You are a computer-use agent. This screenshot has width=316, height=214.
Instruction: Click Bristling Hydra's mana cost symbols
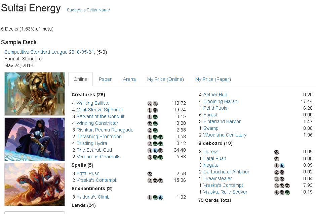point(155,144)
